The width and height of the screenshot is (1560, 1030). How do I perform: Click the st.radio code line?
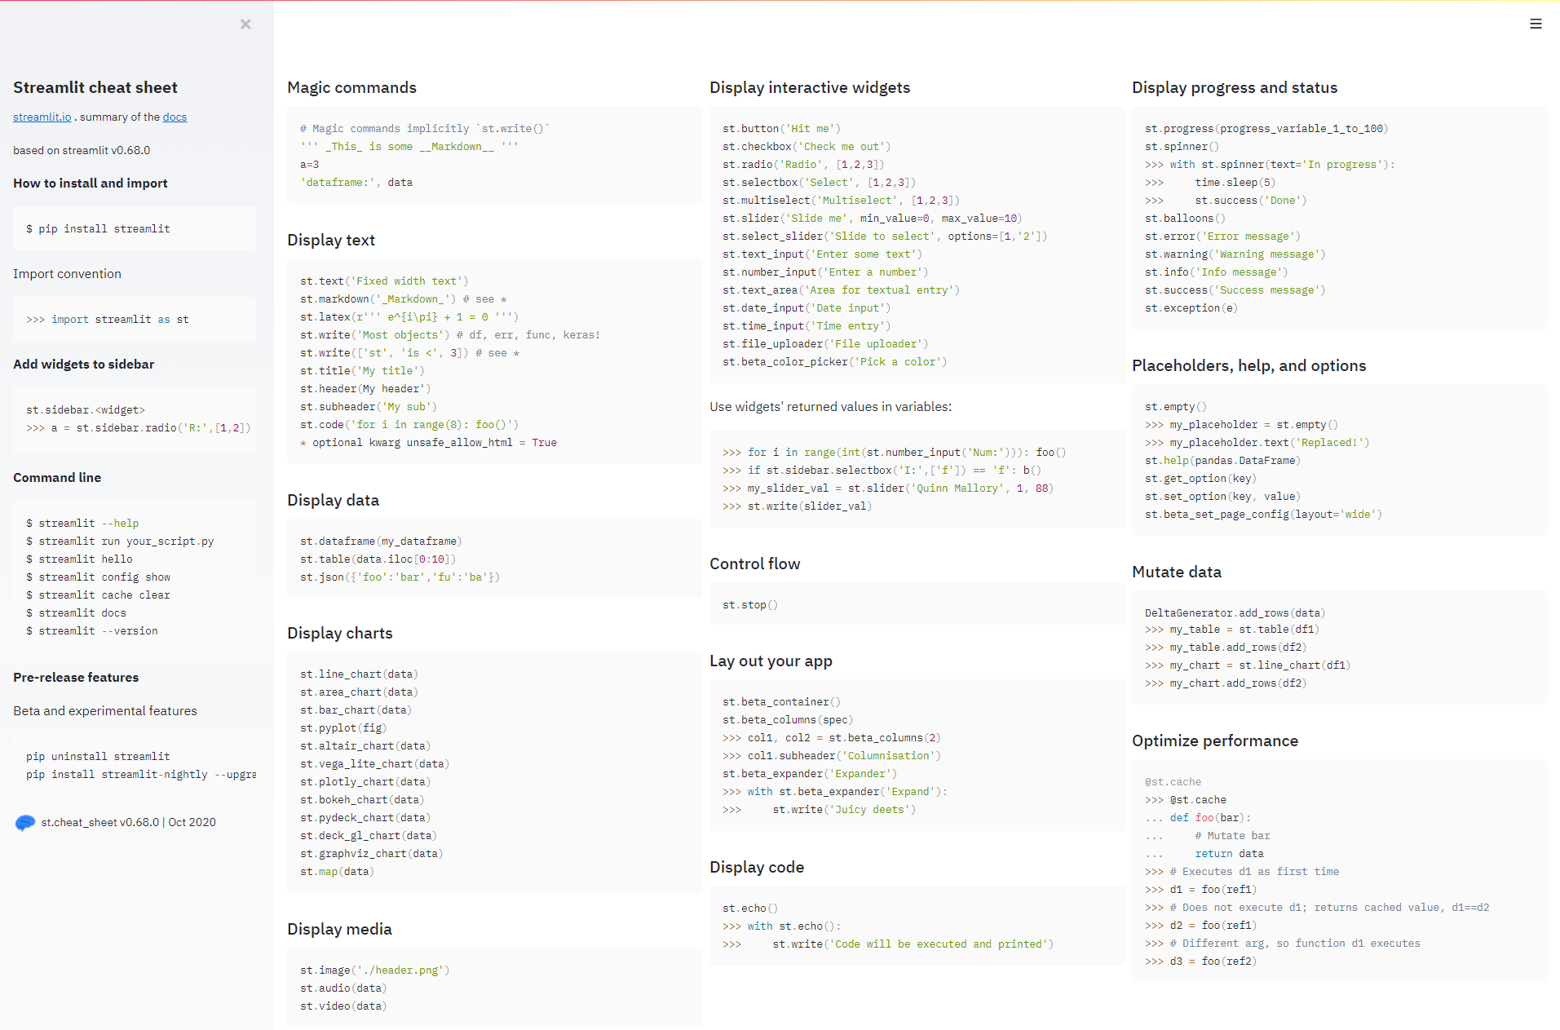coord(803,165)
